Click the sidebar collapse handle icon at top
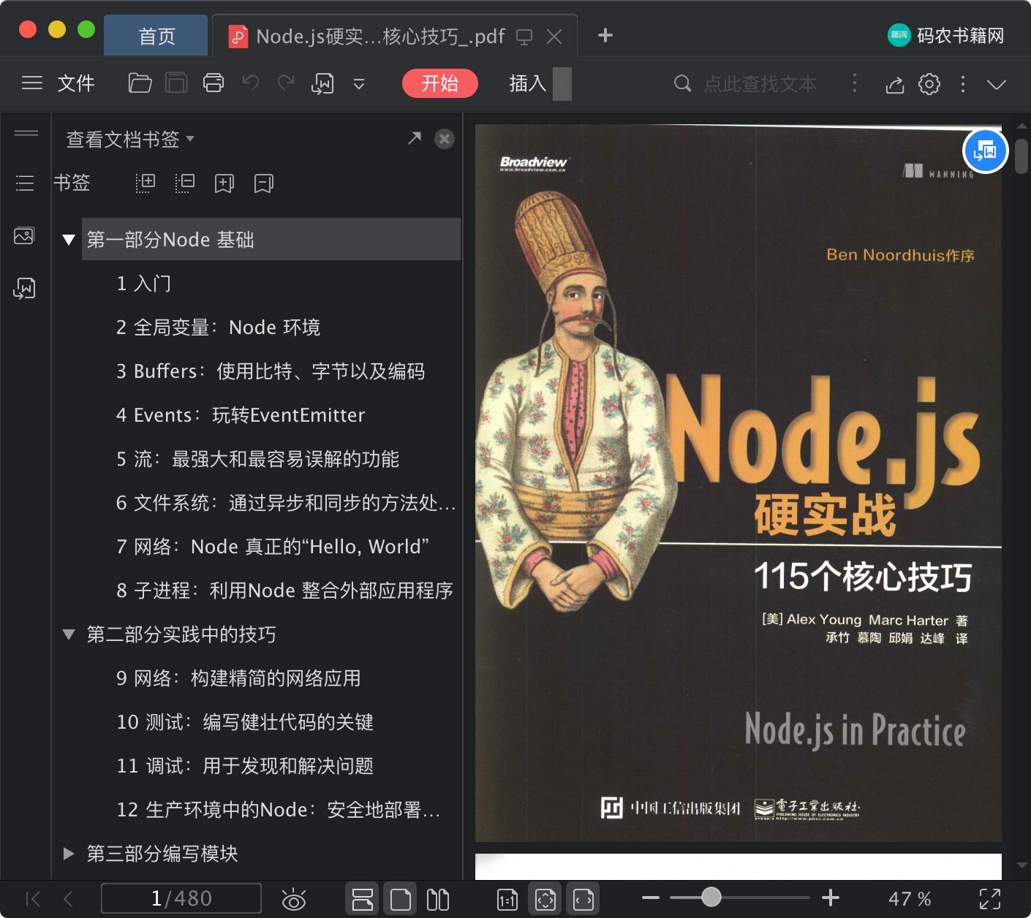 coord(26,133)
